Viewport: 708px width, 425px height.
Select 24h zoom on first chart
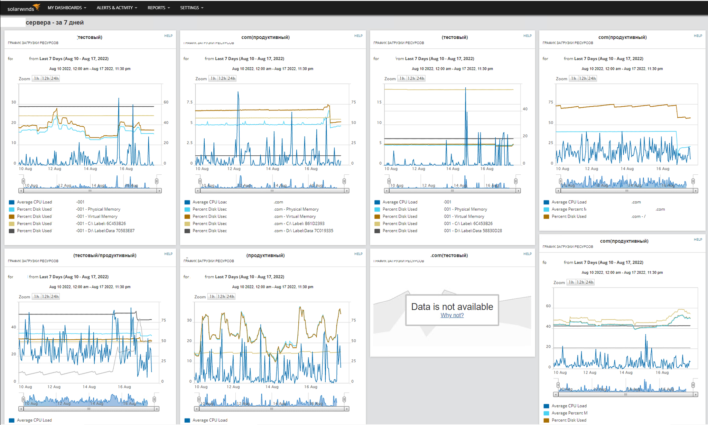(x=55, y=78)
